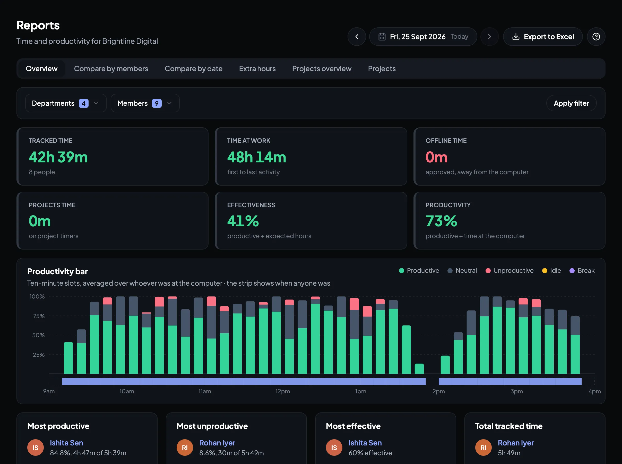The image size is (622, 464).
Task: Click RI avatar under Total tracked time
Action: [x=483, y=448]
